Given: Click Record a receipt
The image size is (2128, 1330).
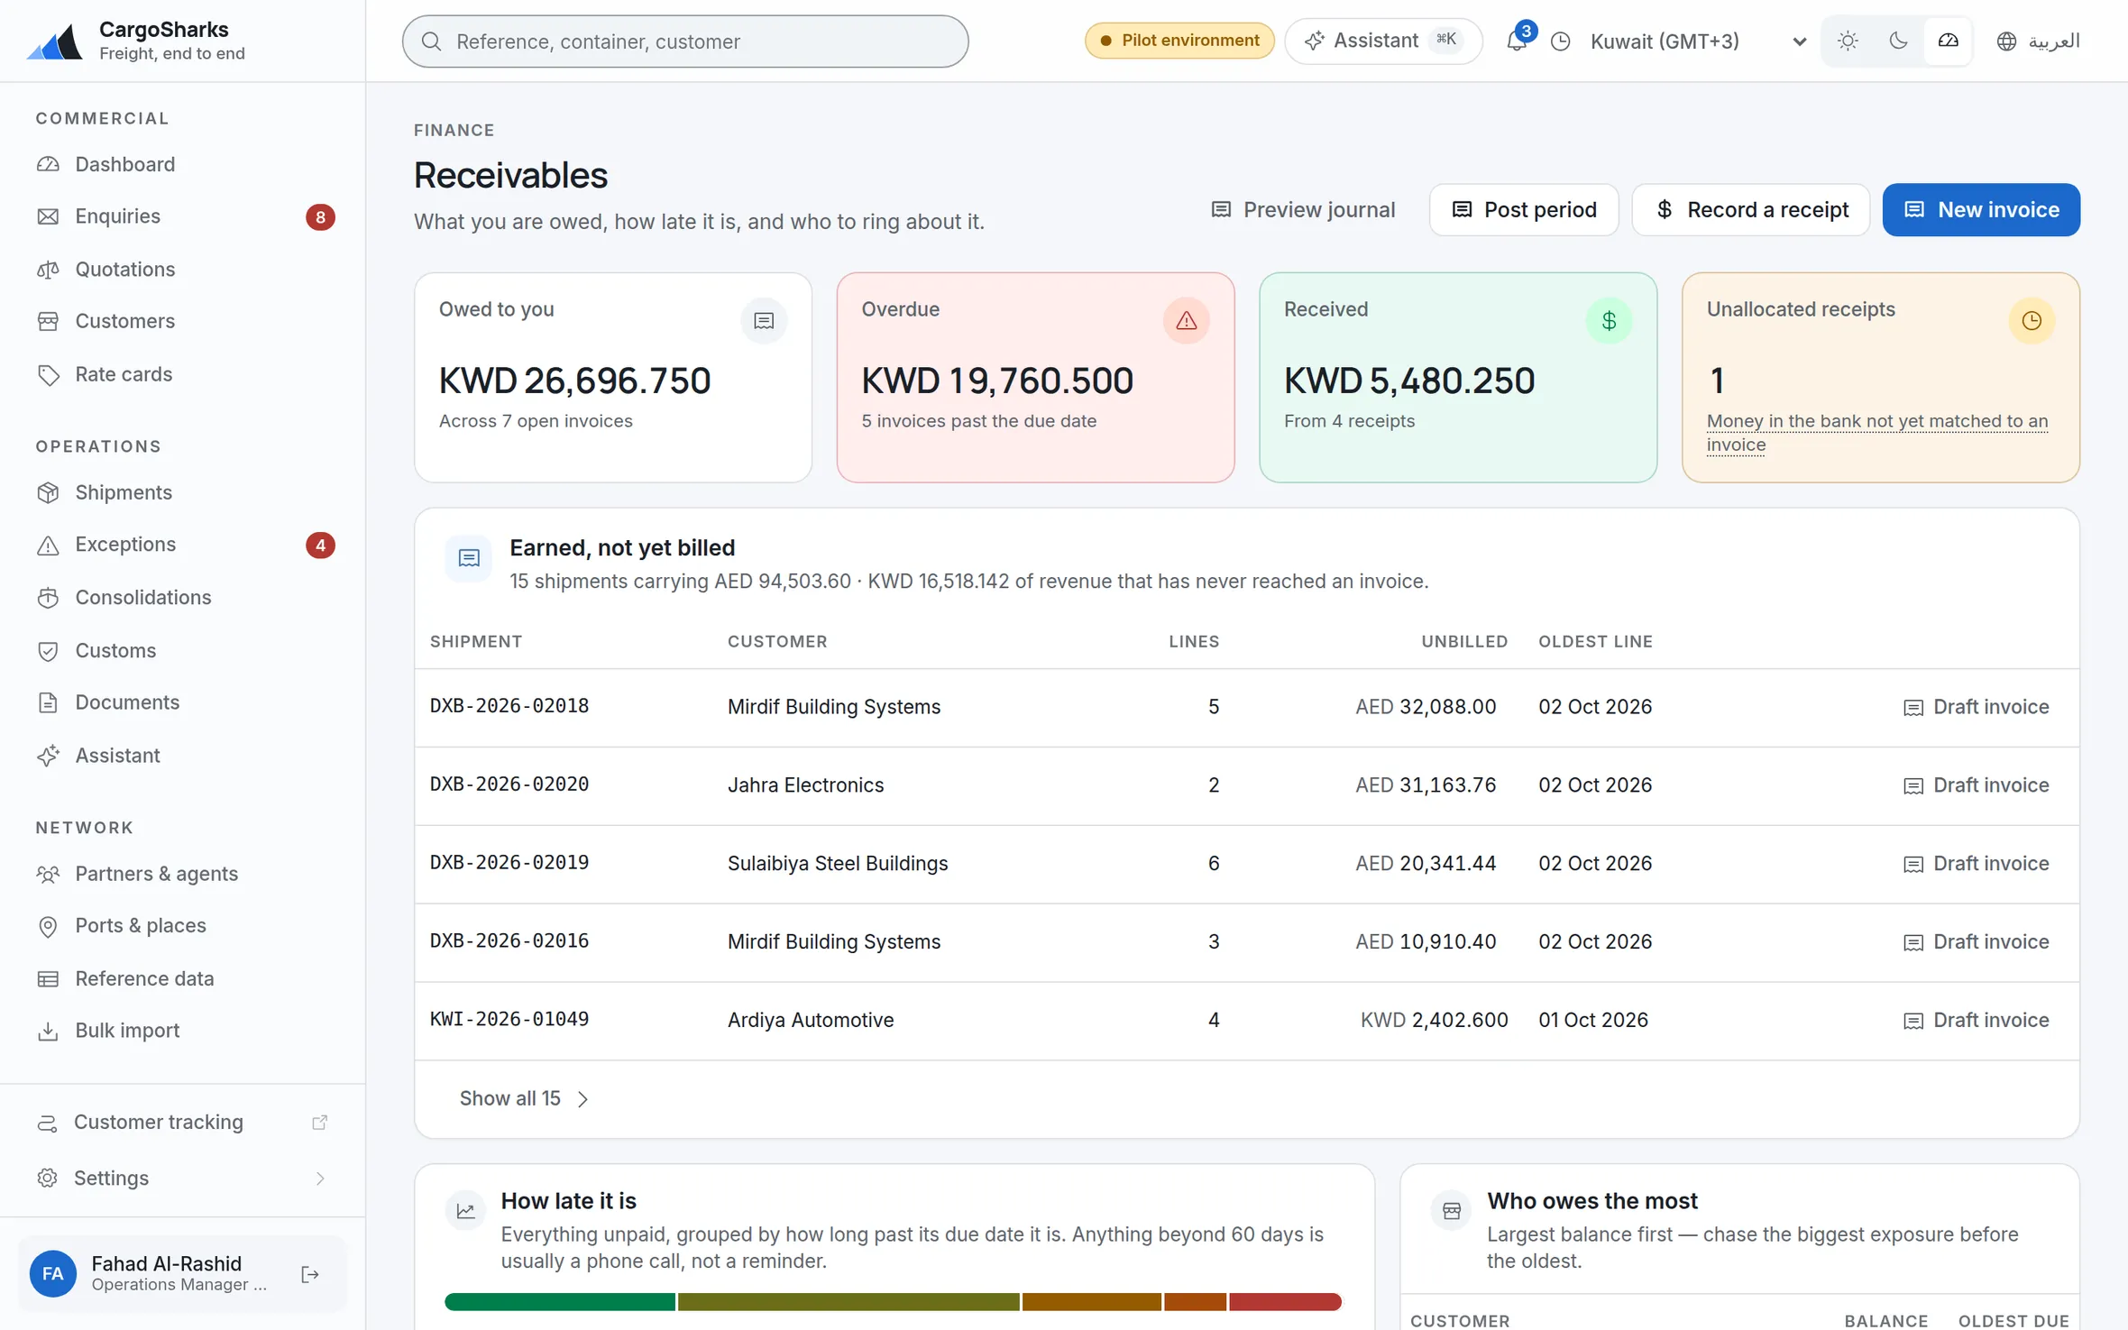Looking at the screenshot, I should point(1751,210).
